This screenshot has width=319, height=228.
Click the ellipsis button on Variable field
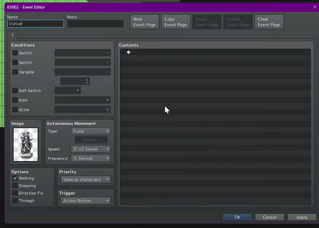107,72
